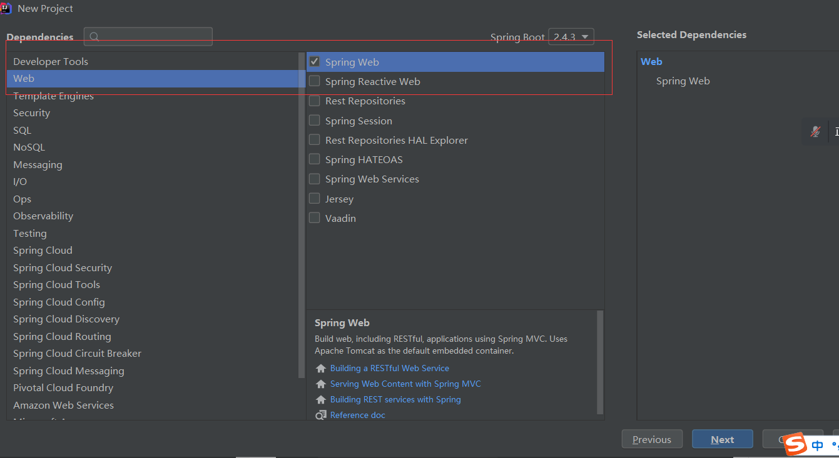
Task: Select the Security dependency category
Action: pos(31,112)
